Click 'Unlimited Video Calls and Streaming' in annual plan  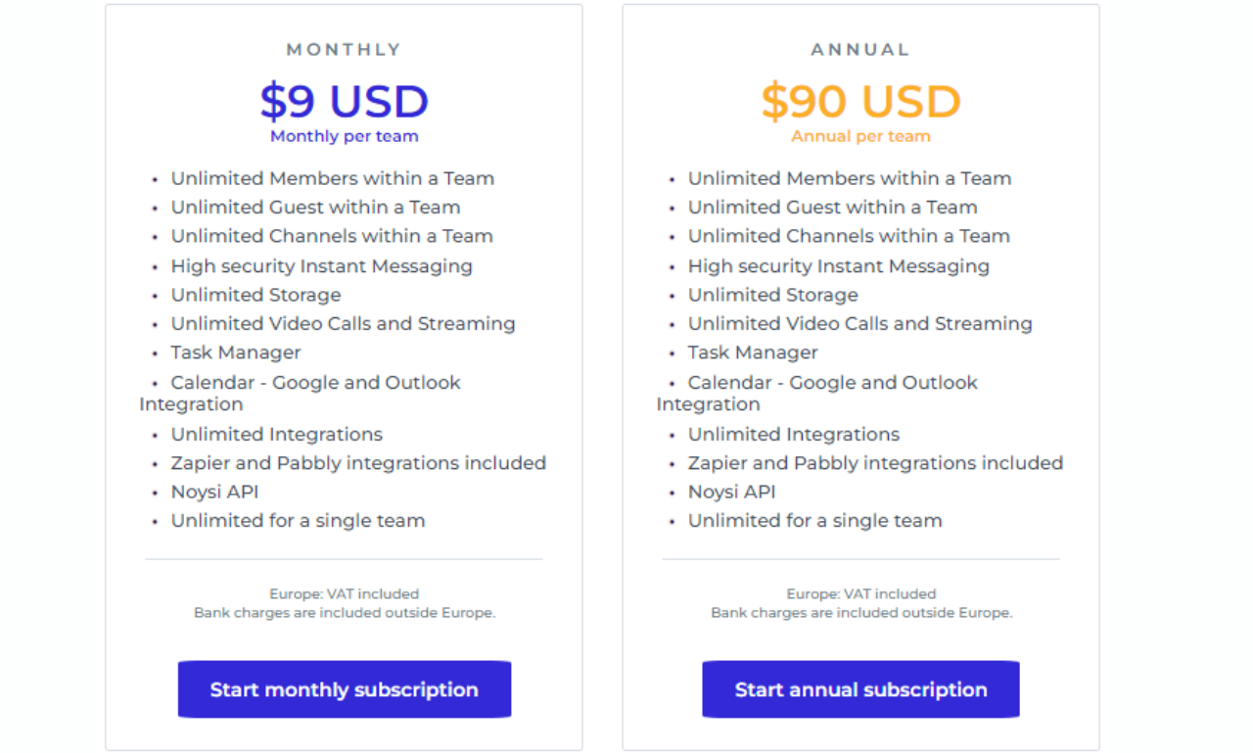[860, 324]
